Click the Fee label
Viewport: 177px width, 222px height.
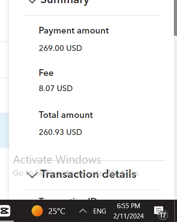pos(46,73)
